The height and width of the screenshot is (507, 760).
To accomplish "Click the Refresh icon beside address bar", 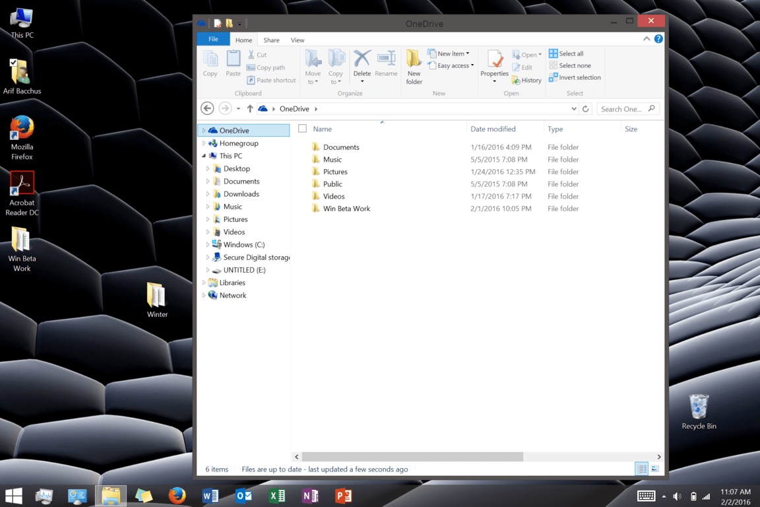I will [x=585, y=109].
